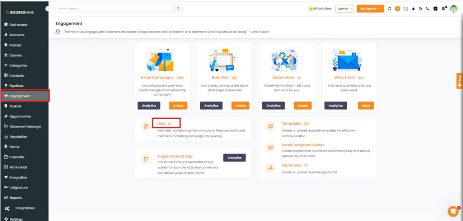This screenshot has width=463, height=221.
Task: Click the Email Template Builder icon
Action: point(270,147)
